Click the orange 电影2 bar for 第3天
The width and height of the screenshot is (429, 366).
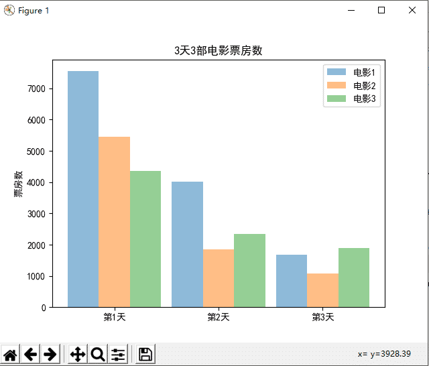click(x=323, y=290)
